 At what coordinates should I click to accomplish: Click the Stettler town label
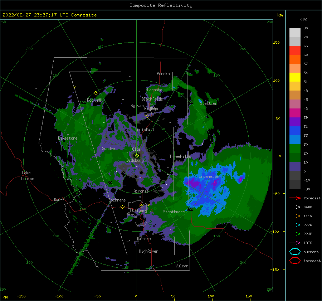pos(209,103)
